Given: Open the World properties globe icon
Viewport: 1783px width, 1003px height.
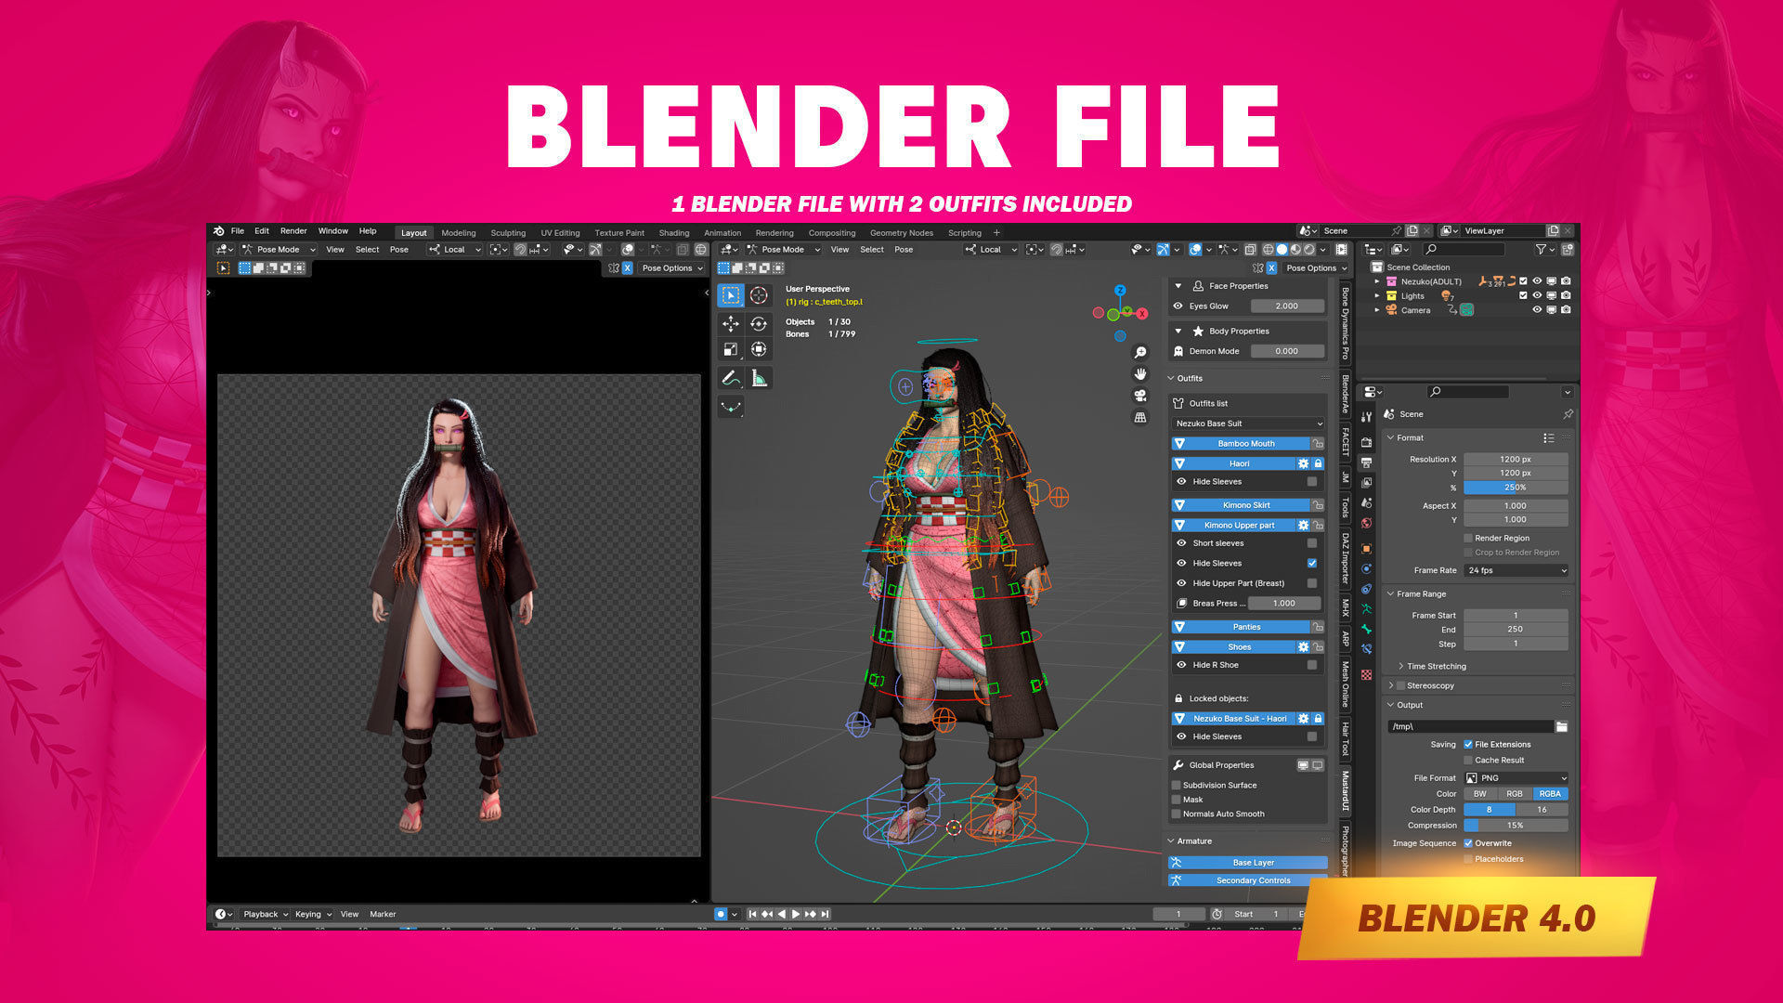Looking at the screenshot, I should click(x=1366, y=524).
